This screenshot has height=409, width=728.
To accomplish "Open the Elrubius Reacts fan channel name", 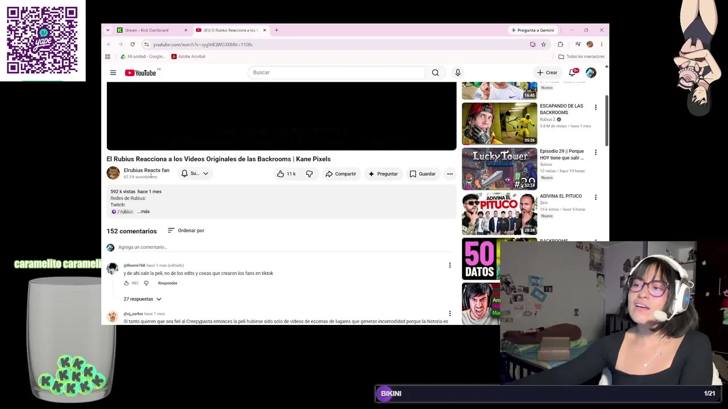I will 146,170.
